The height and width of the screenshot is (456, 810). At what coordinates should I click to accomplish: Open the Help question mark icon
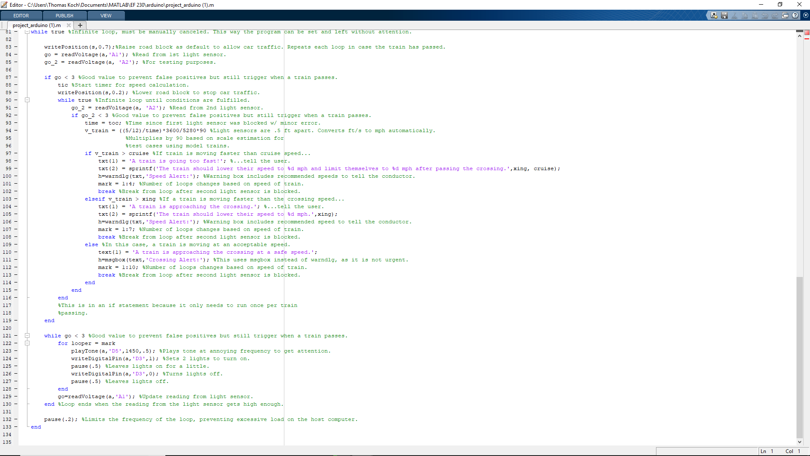click(x=795, y=16)
